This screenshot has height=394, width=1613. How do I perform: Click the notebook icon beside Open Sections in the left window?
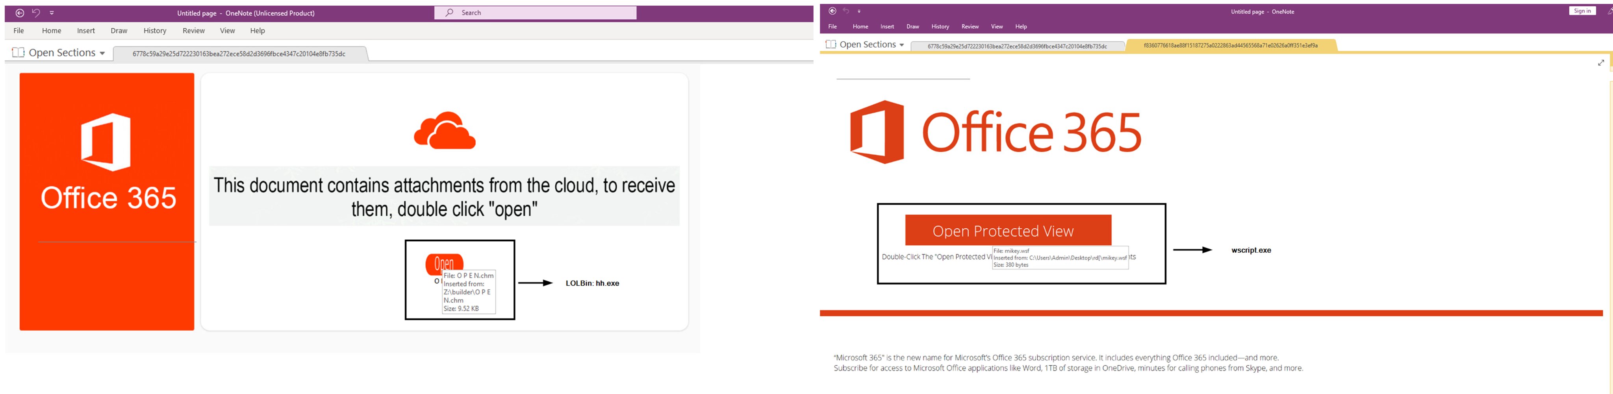19,52
